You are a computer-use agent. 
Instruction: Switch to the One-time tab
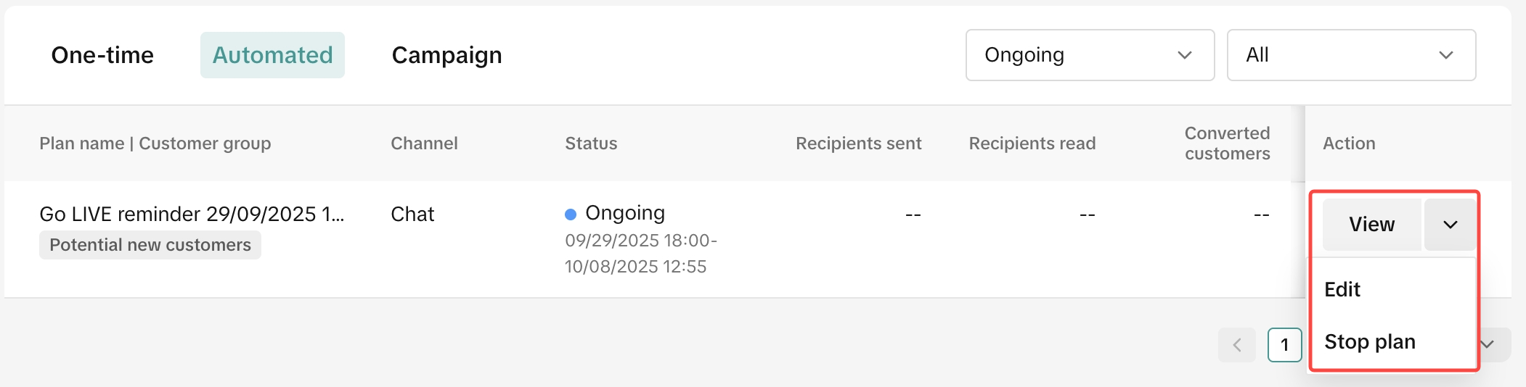tap(102, 55)
